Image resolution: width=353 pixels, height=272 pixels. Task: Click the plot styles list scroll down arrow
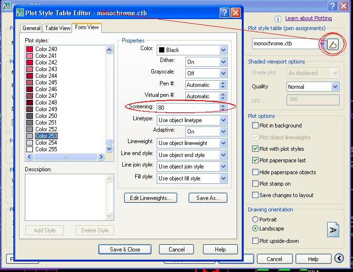(x=109, y=148)
